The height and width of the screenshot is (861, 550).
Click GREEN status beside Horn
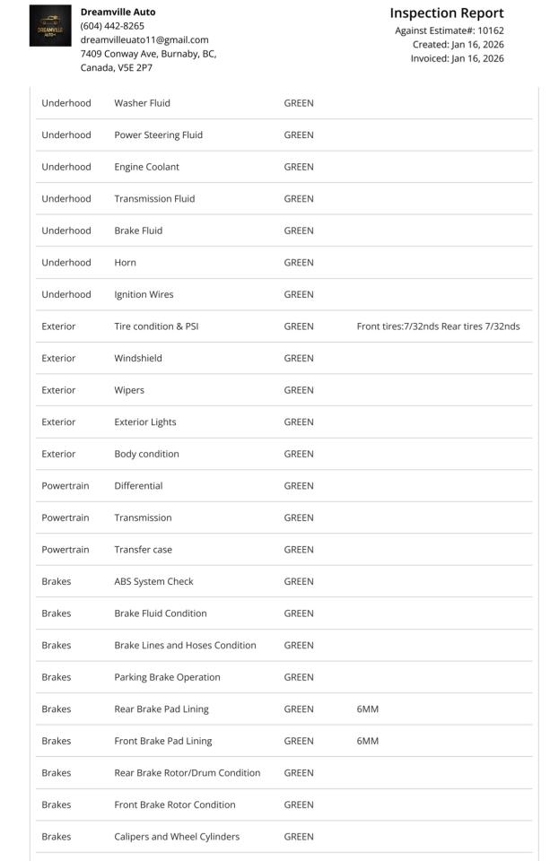(298, 263)
